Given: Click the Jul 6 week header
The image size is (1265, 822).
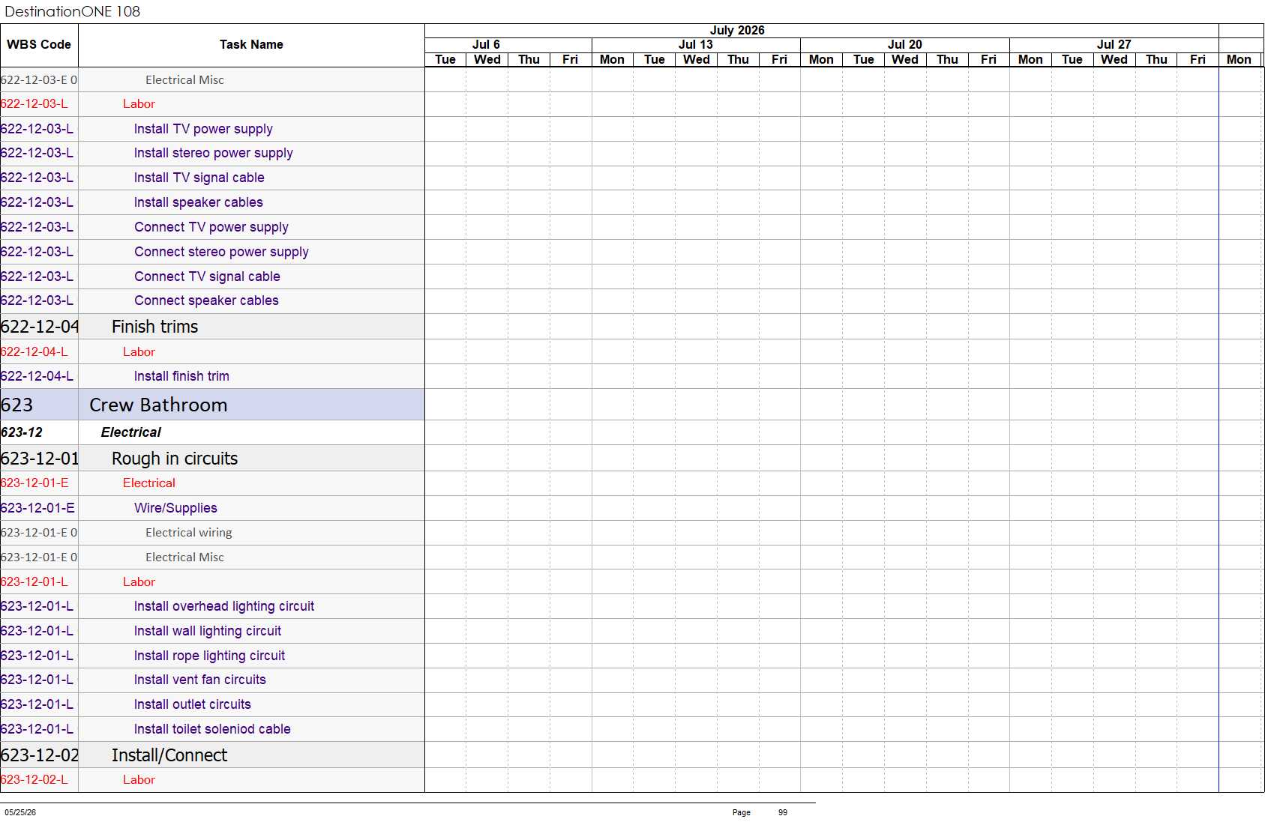Looking at the screenshot, I should click(x=487, y=45).
